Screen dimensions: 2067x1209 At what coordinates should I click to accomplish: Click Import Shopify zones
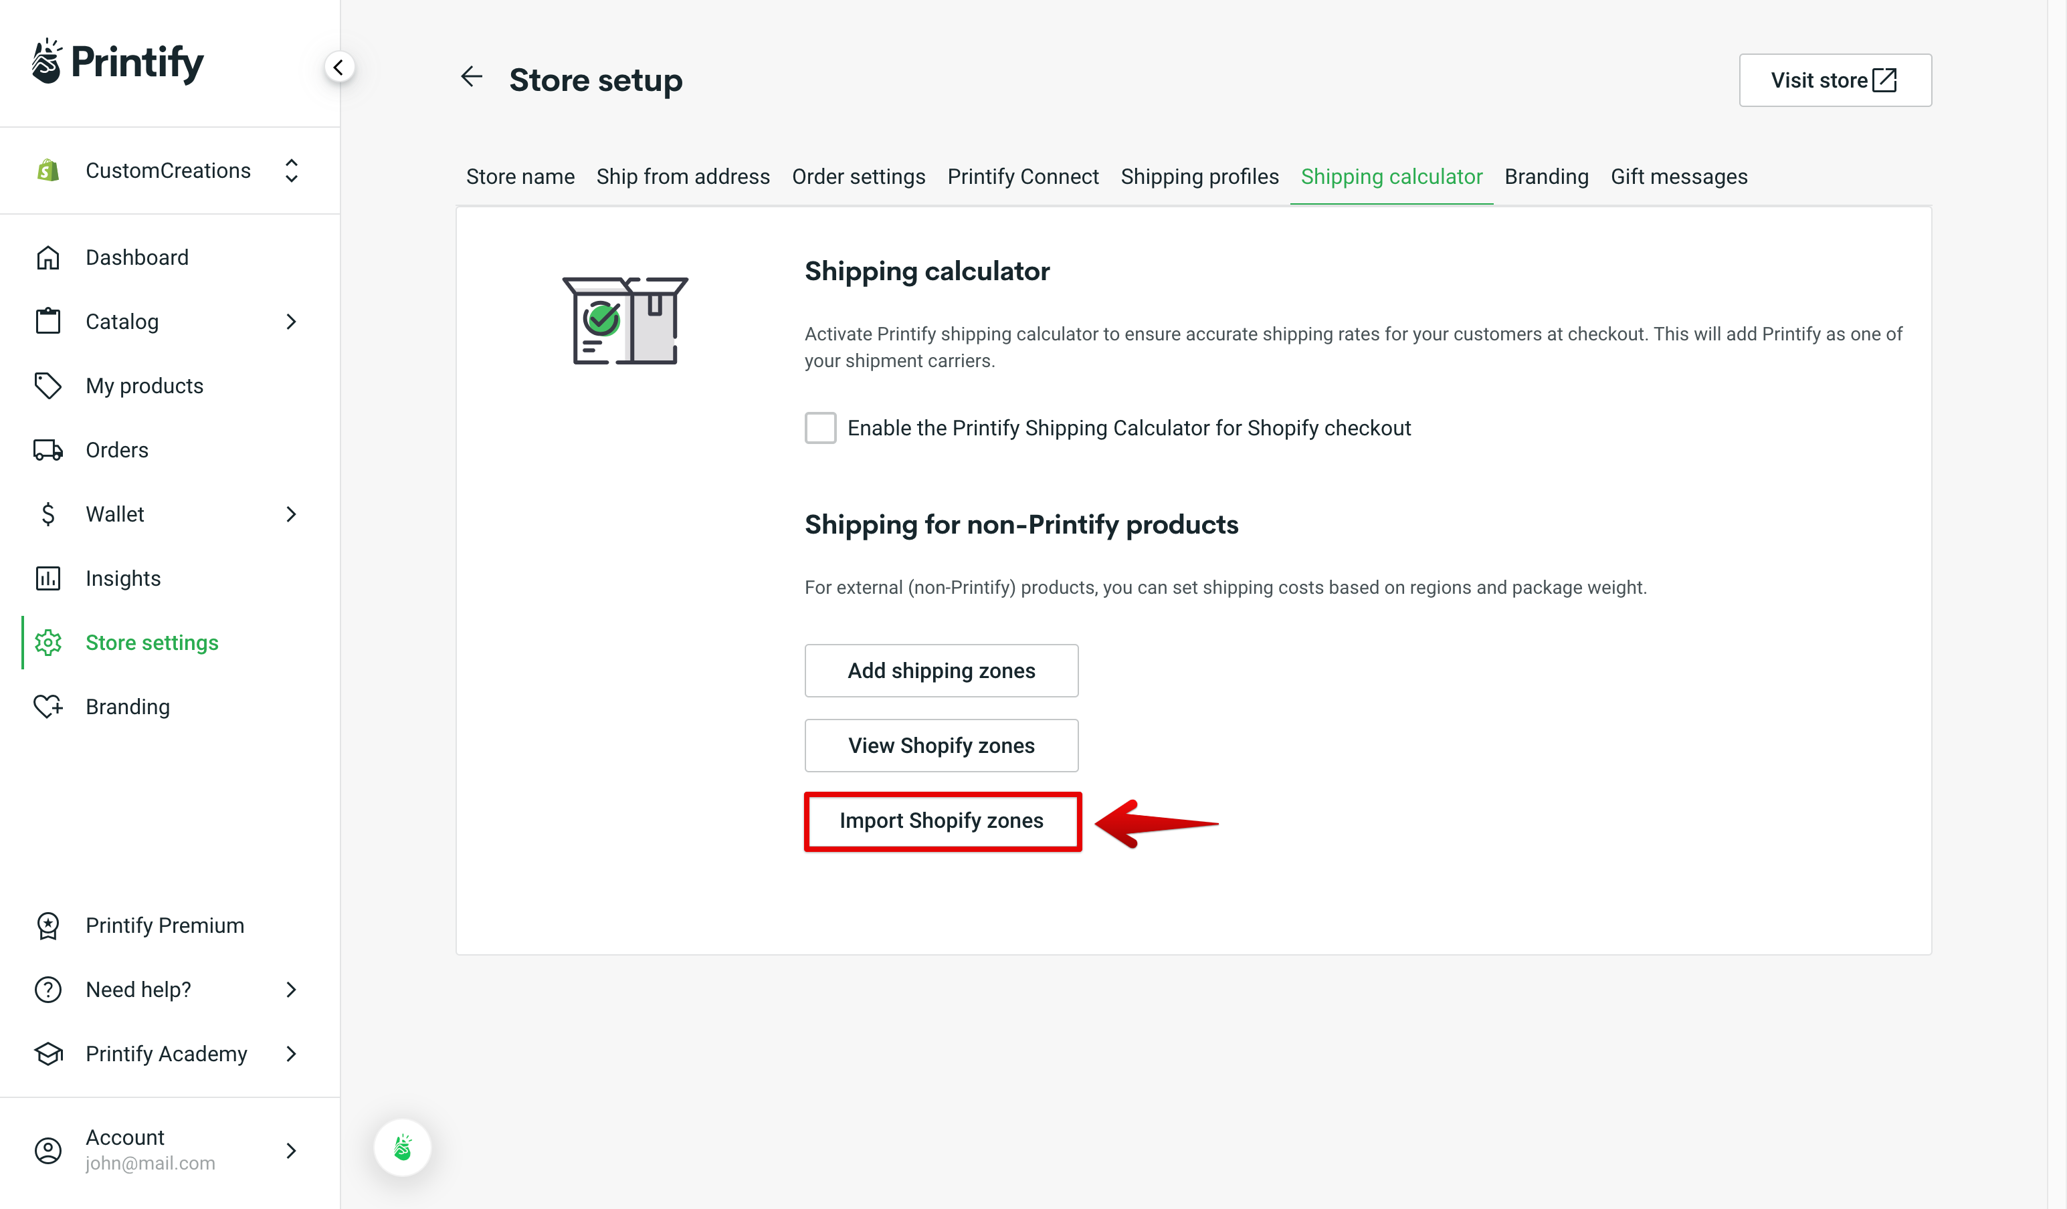tap(942, 820)
